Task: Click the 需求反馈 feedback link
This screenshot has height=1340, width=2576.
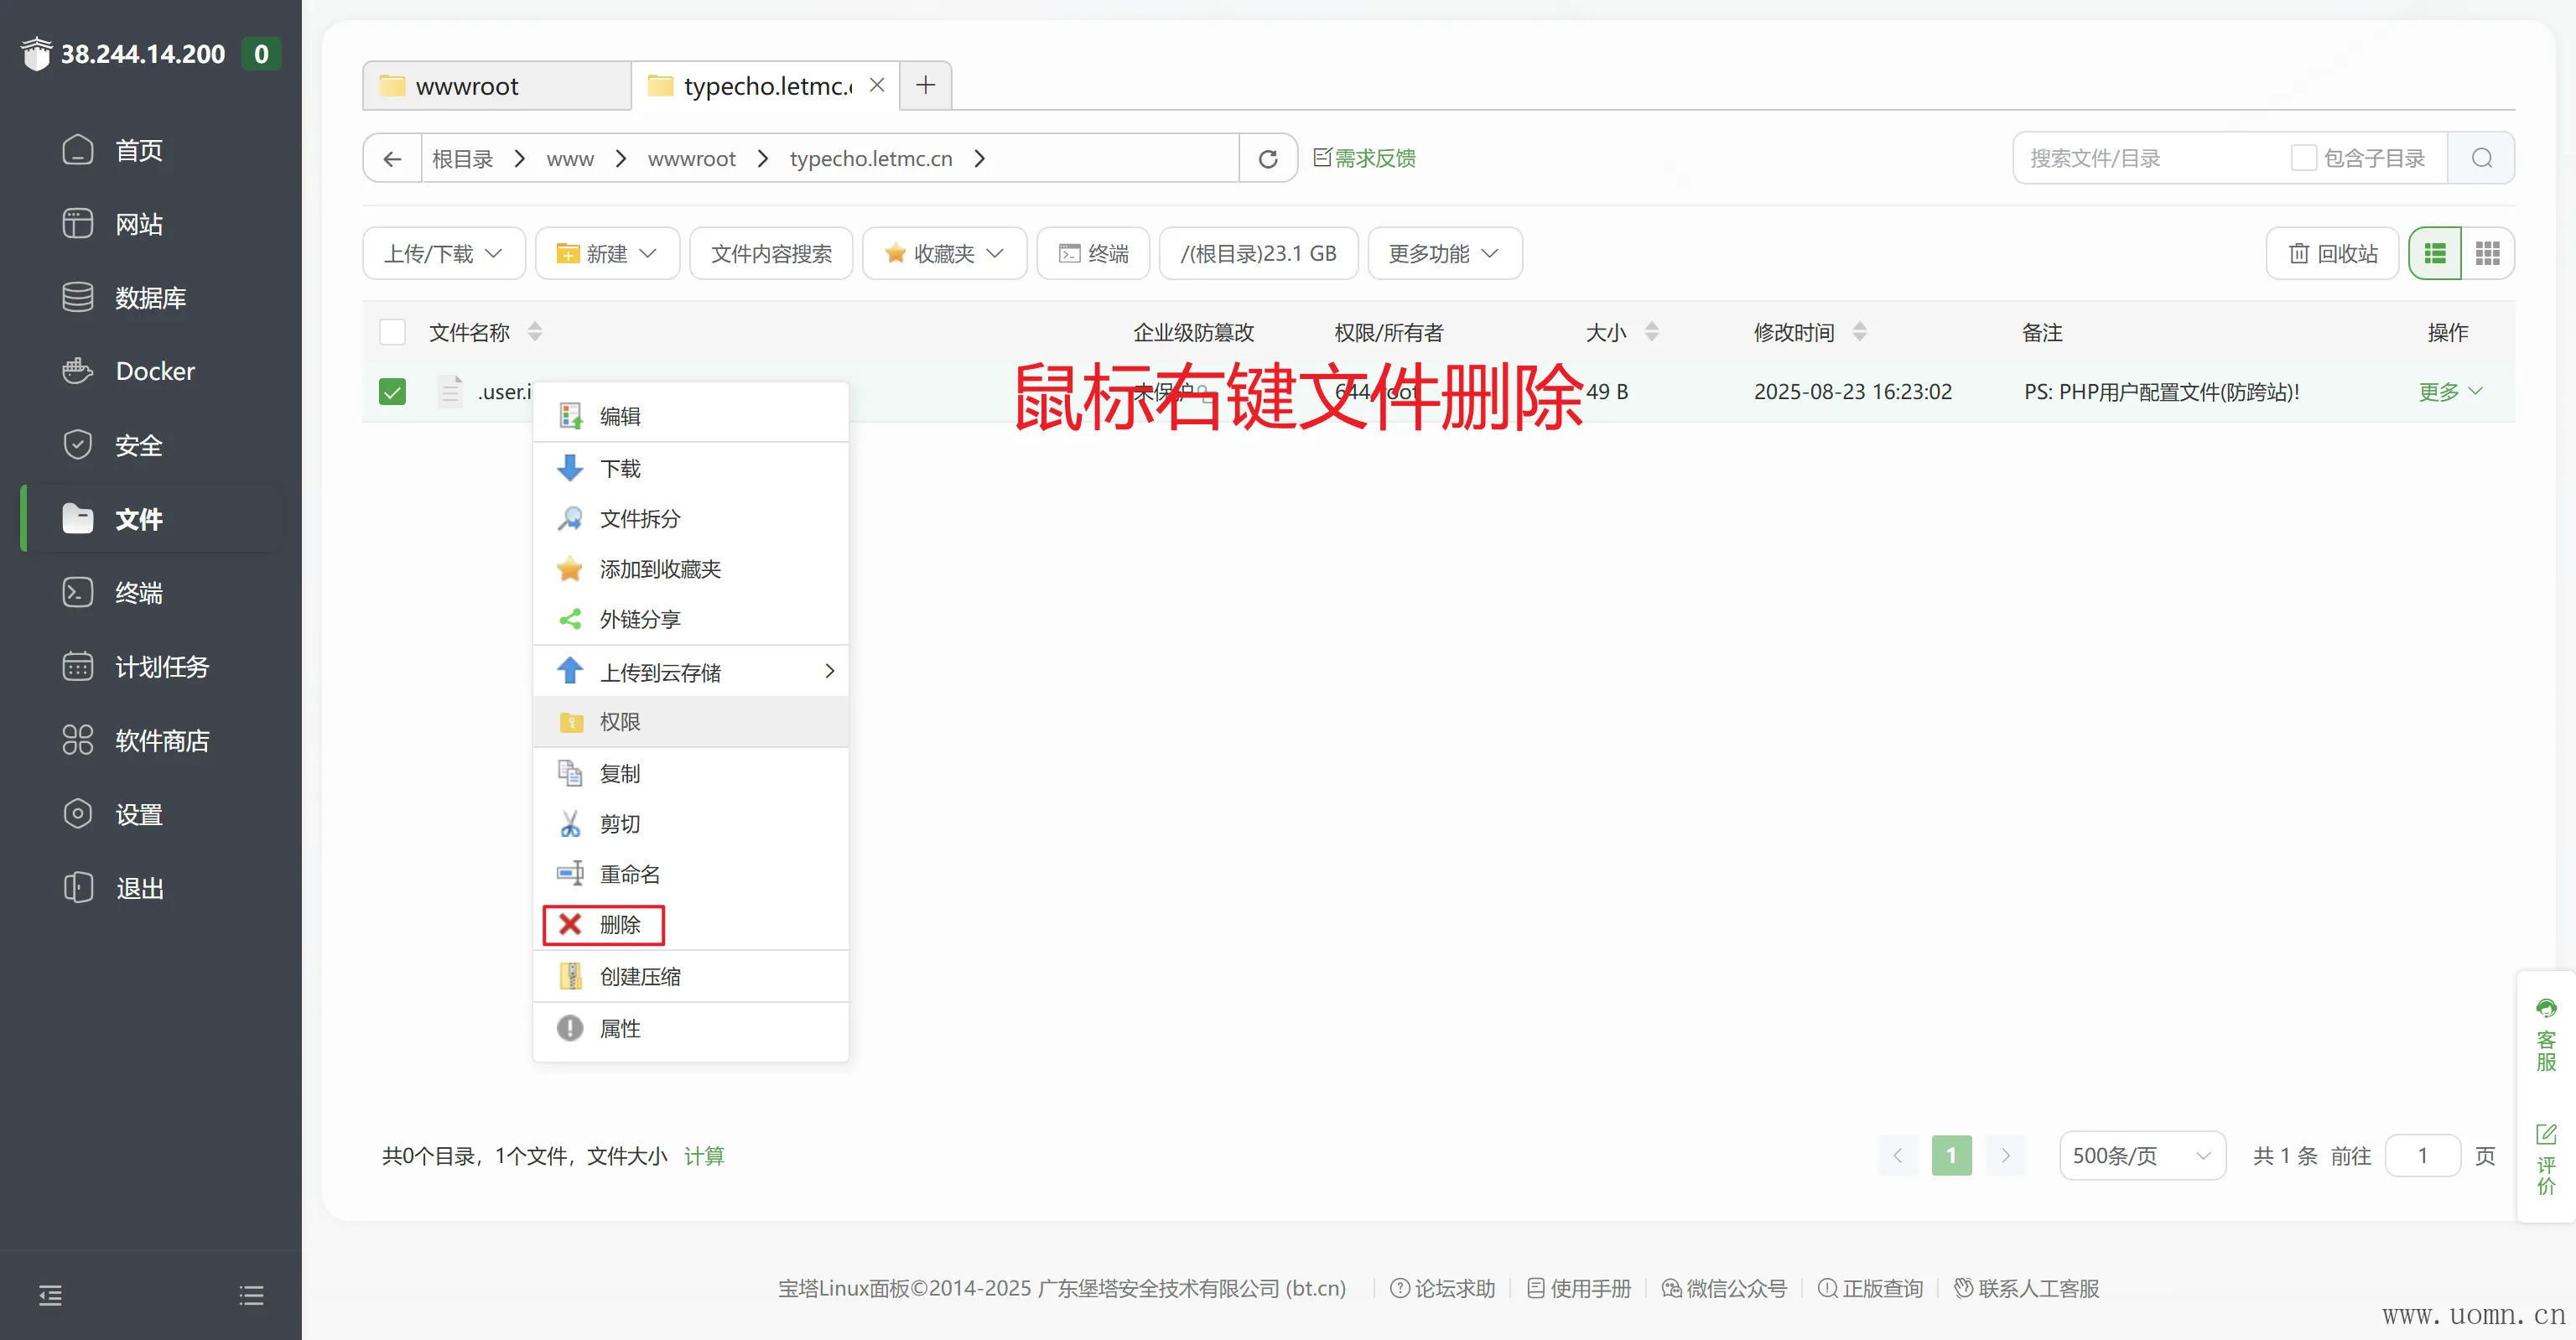Action: [x=1364, y=158]
